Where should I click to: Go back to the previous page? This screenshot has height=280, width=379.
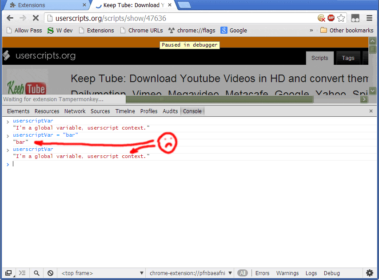(10, 18)
